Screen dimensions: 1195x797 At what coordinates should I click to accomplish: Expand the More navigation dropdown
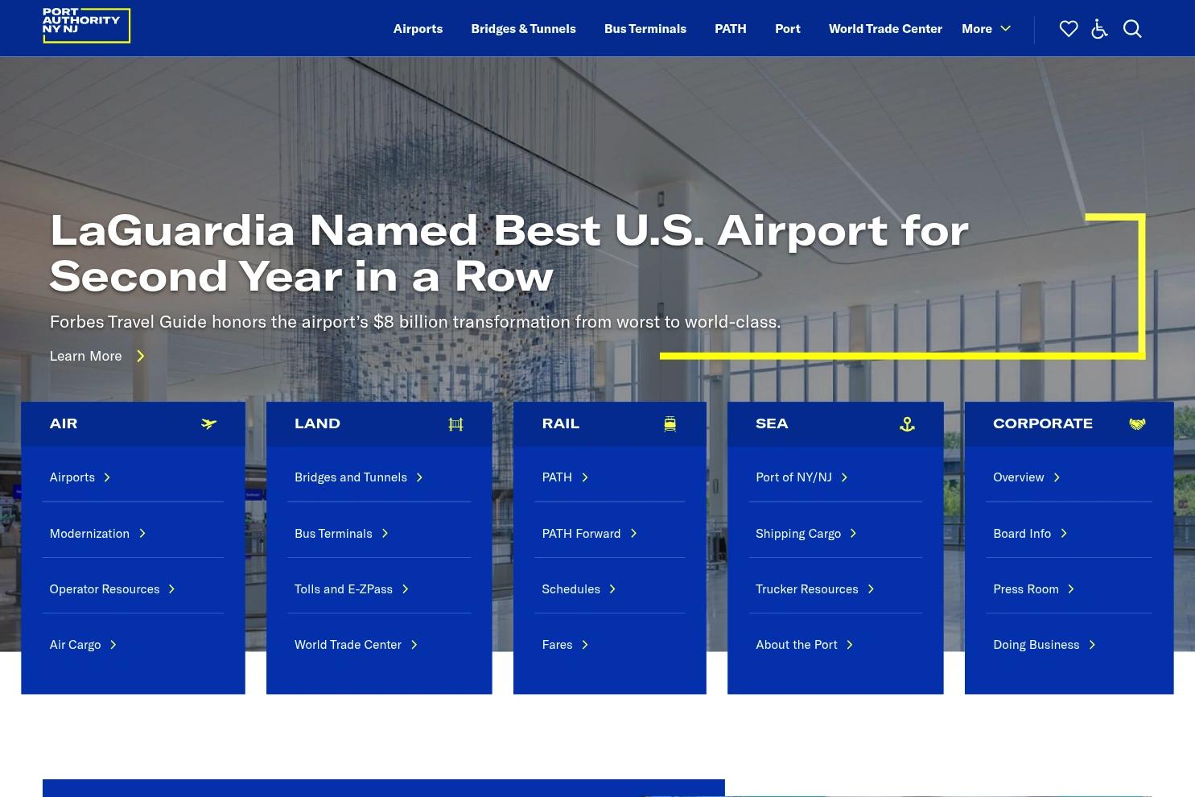986,29
